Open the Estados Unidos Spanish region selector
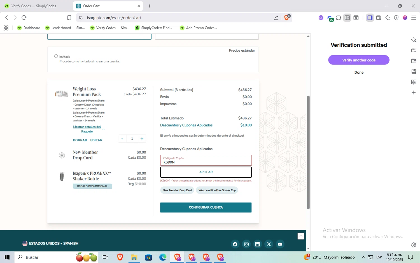 tap(50, 243)
